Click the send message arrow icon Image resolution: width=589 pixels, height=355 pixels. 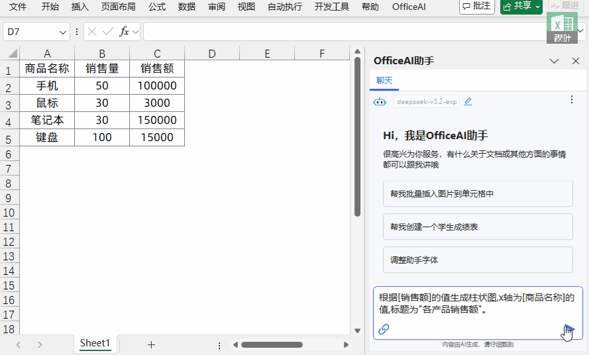point(568,329)
